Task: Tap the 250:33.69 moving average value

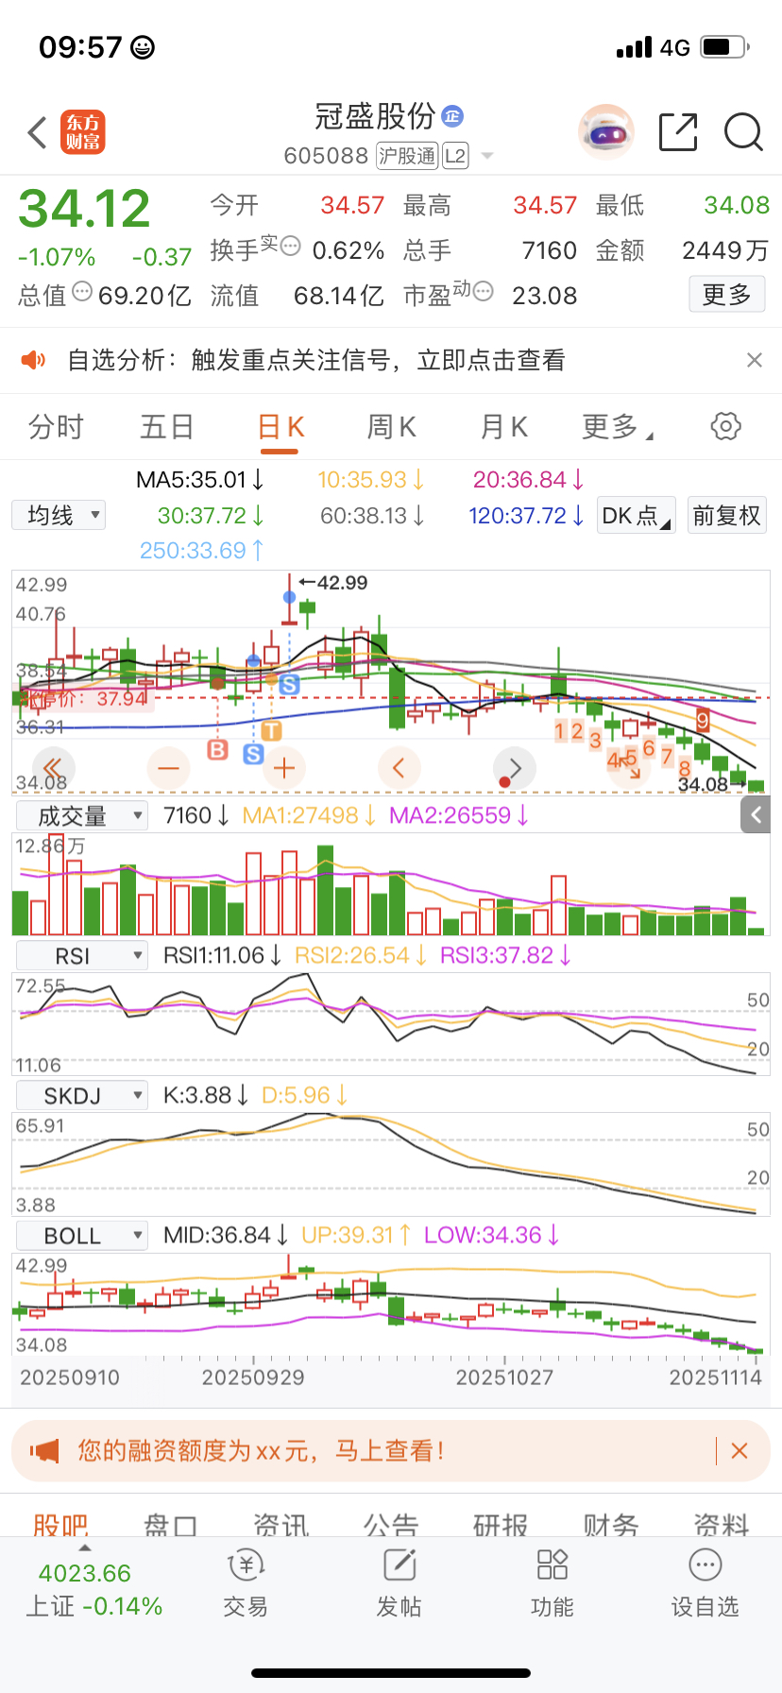Action: [x=201, y=550]
